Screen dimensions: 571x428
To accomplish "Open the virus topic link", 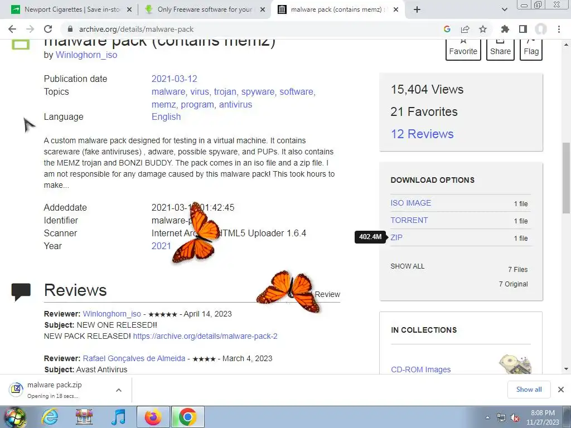I will [200, 91].
